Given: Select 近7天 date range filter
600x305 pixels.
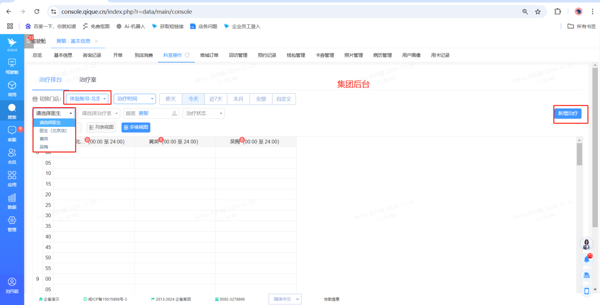Looking at the screenshot, I should pyautogui.click(x=216, y=99).
